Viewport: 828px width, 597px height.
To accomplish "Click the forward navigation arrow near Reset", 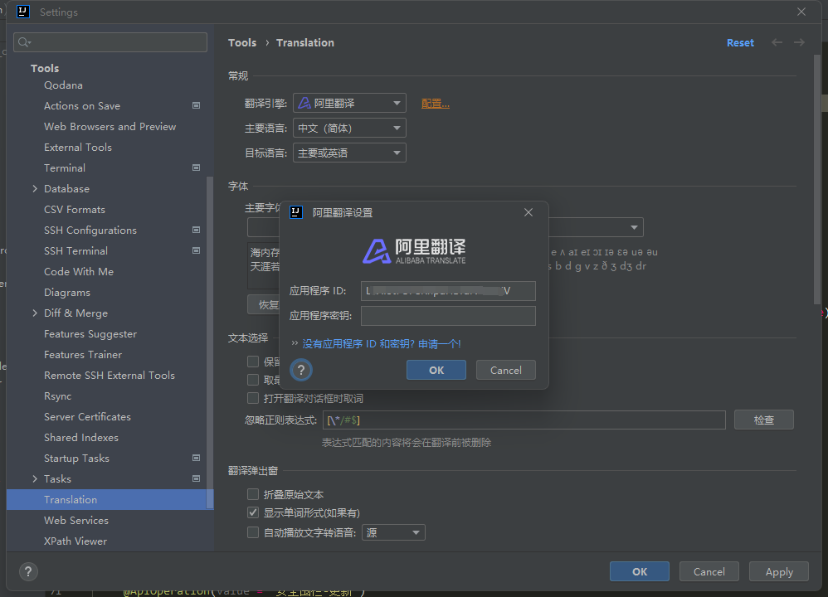I will 799,43.
